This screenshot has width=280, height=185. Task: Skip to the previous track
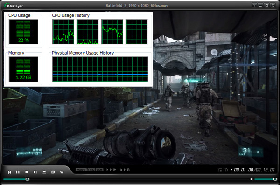tap(9, 172)
